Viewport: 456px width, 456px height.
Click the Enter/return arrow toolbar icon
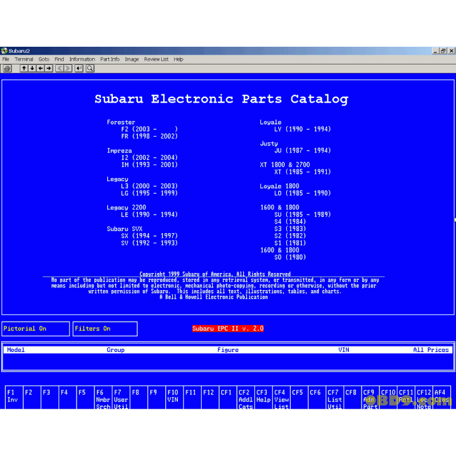(79, 68)
